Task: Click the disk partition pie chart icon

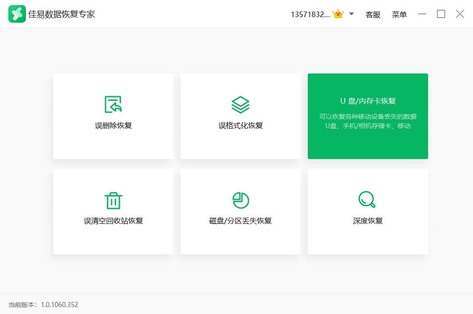Action: point(240,200)
